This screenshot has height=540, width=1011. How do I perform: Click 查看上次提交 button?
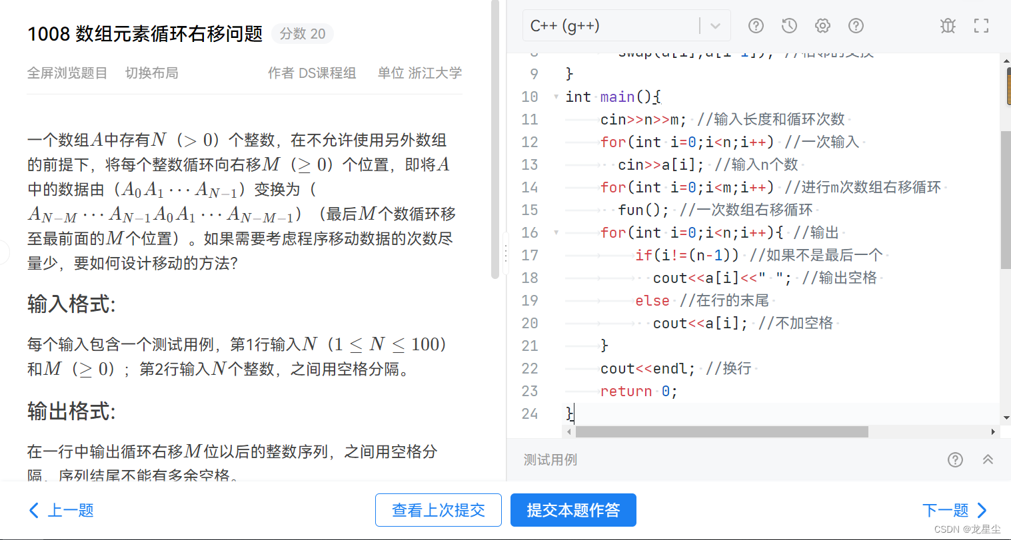point(439,510)
